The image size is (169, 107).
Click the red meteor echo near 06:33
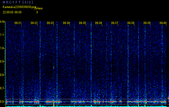pos(54,68)
